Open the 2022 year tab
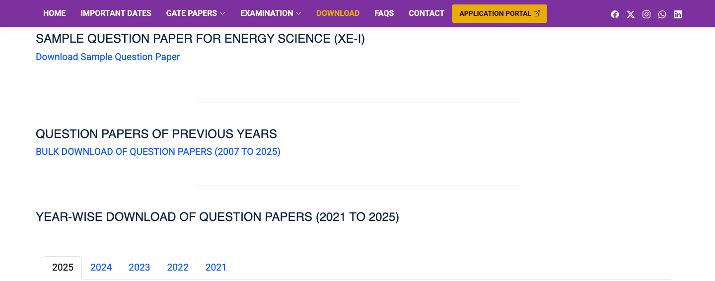This screenshot has height=281, width=715. [178, 268]
